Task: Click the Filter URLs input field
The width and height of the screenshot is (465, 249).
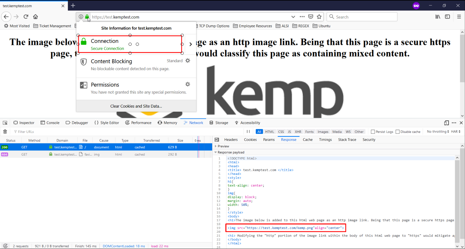Action: click(x=128, y=132)
